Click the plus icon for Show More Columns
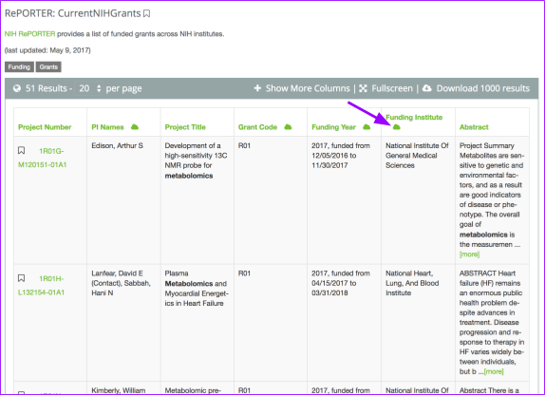The width and height of the screenshot is (545, 395). coord(257,88)
